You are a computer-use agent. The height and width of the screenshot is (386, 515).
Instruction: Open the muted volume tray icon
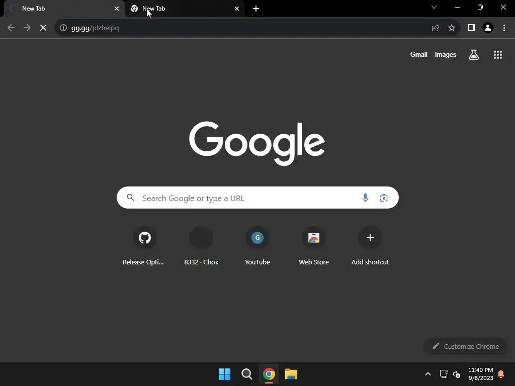click(x=457, y=374)
